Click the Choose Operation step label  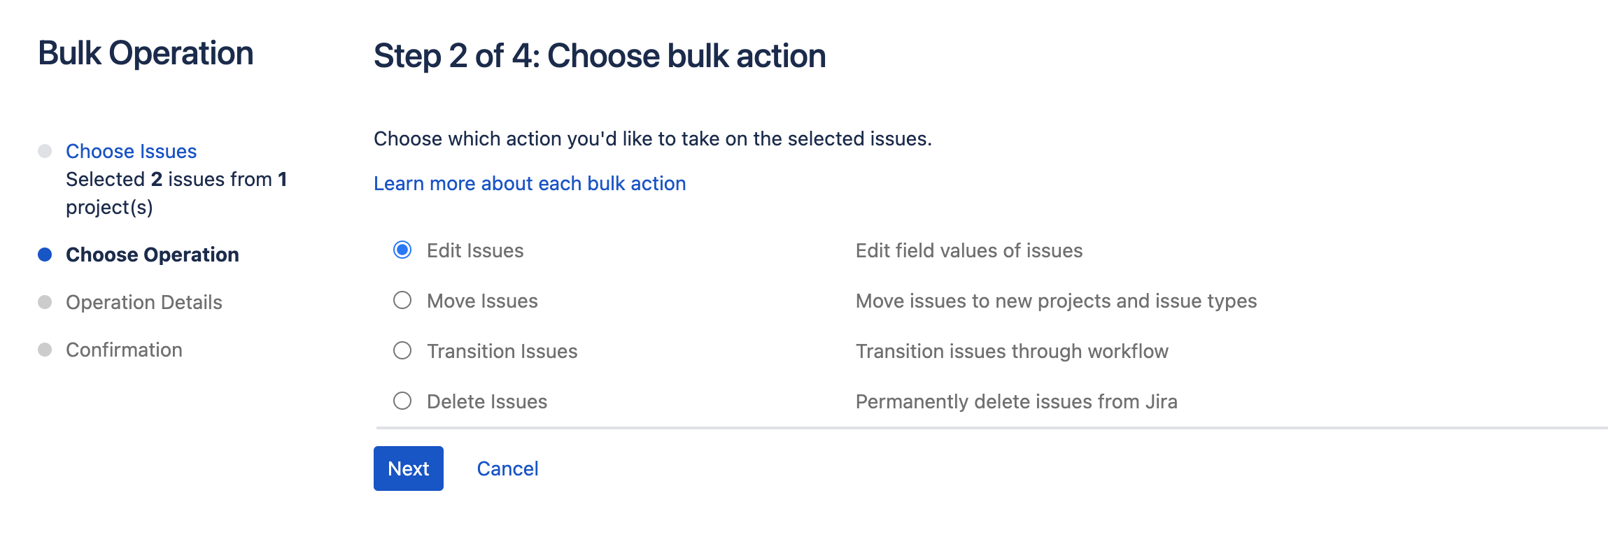tap(152, 255)
